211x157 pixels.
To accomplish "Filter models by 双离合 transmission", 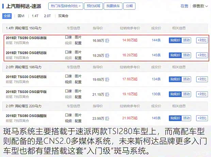I will (63, 16).
